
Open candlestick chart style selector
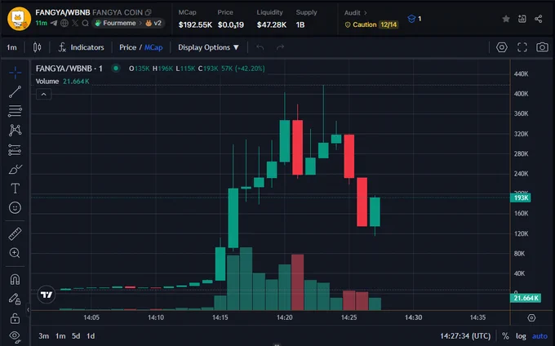[x=37, y=47]
